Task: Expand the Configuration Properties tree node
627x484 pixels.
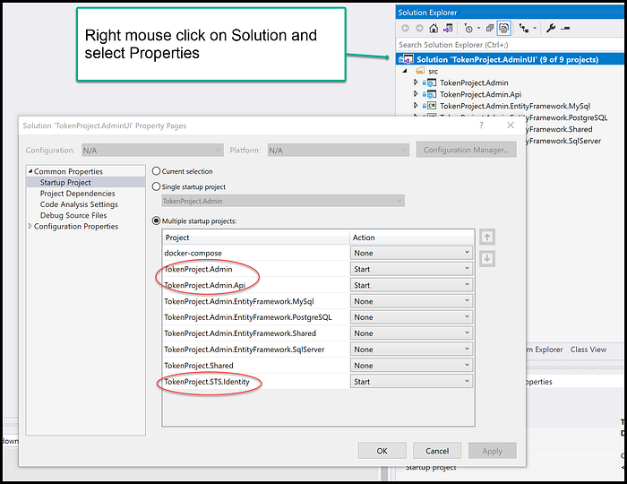Action: (30, 227)
